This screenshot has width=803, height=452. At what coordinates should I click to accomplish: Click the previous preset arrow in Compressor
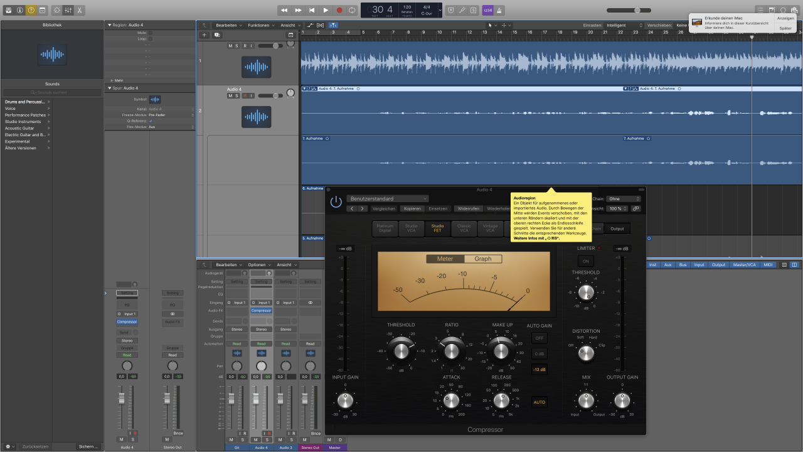pyautogui.click(x=353, y=208)
